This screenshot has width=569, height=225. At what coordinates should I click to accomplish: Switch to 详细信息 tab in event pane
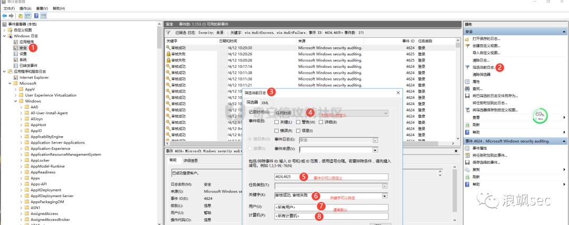(x=191, y=160)
